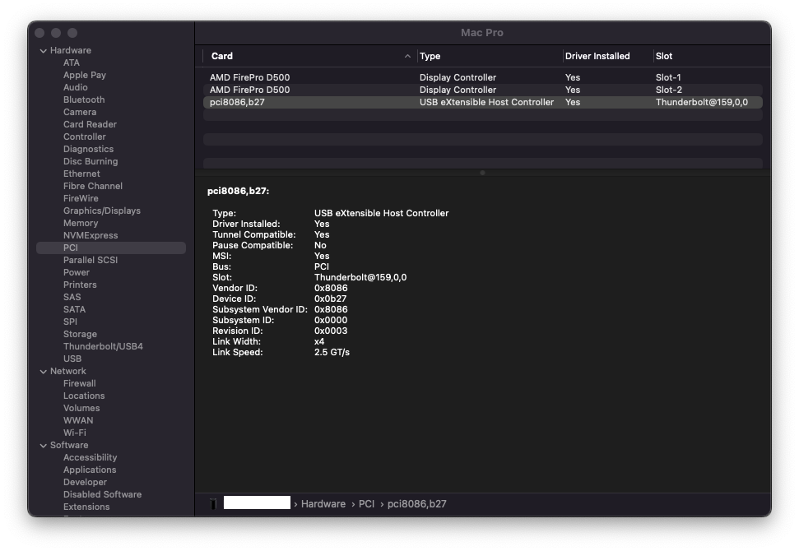Collapse the Software section chevron
Screen dimensions: 799x551
[44, 446]
